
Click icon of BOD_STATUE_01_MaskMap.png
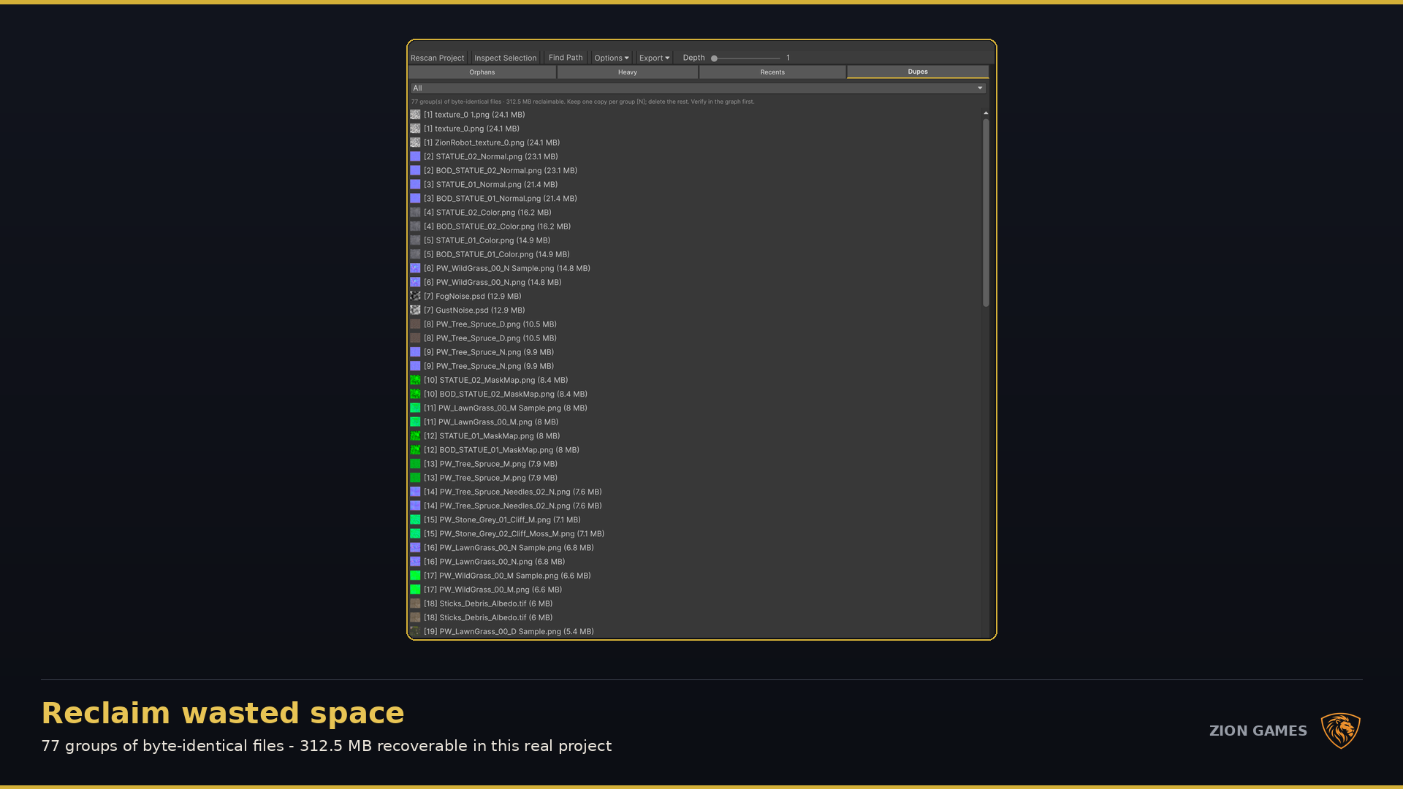coord(415,450)
